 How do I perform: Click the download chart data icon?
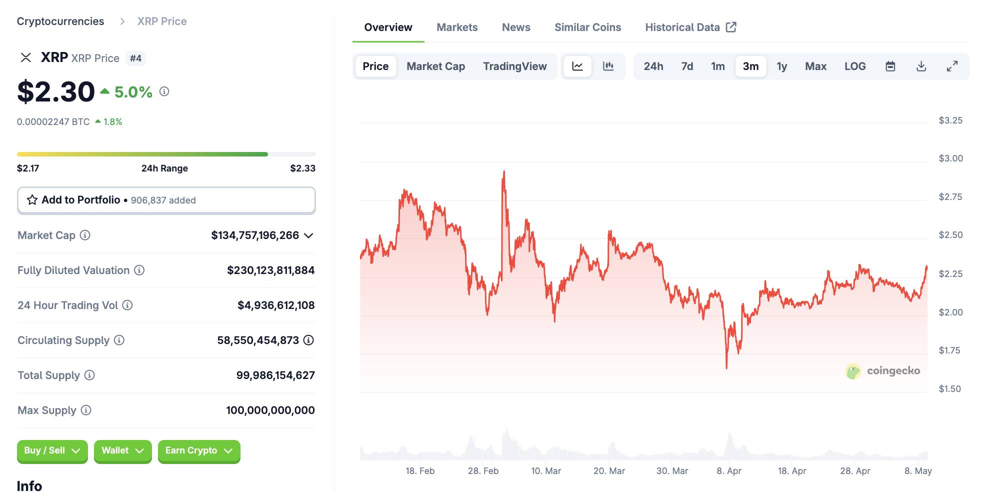coord(921,66)
